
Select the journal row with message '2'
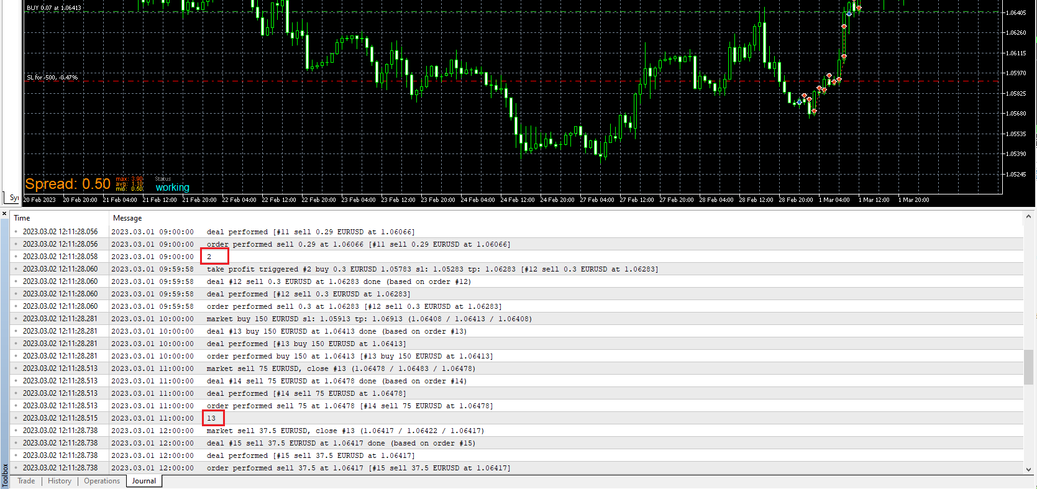pos(517,257)
